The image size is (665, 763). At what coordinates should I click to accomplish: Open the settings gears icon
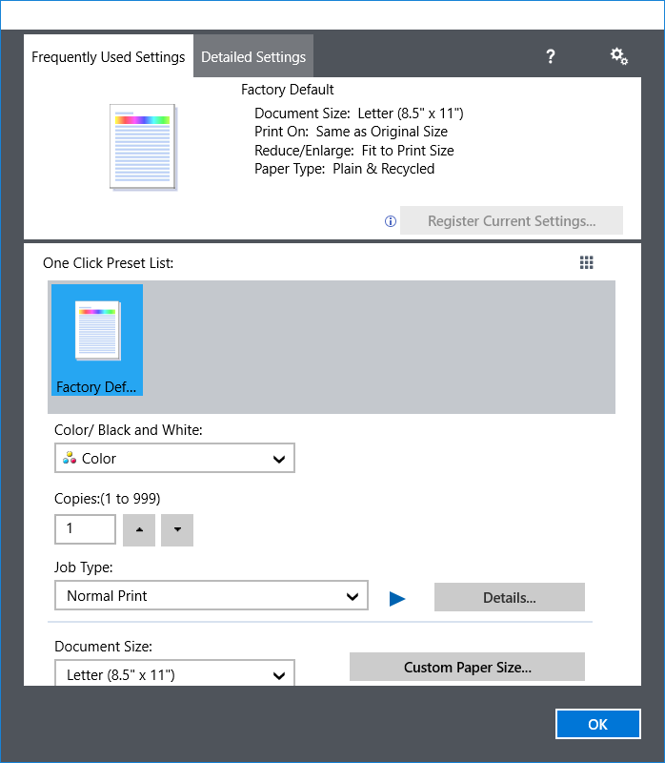[619, 57]
